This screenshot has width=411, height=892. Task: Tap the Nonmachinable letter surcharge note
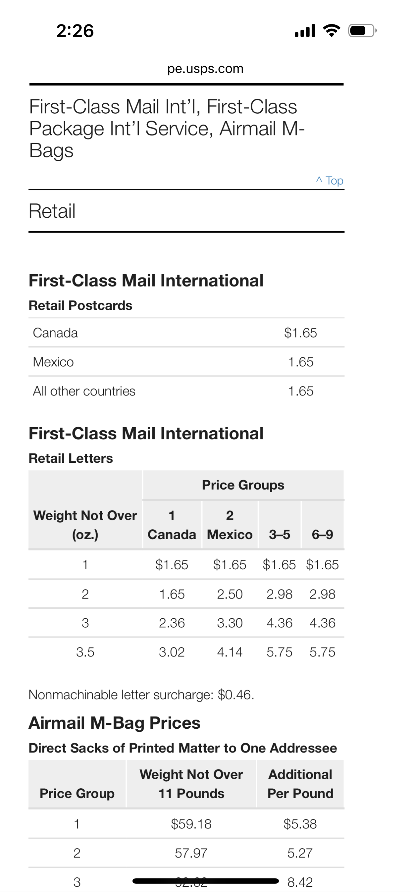pos(141,694)
